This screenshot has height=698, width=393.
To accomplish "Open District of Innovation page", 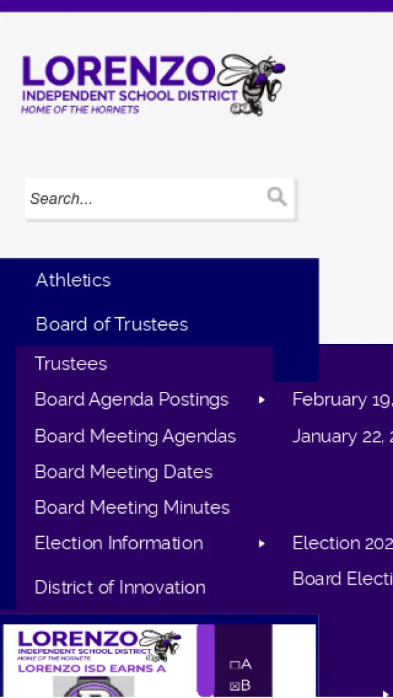I will click(120, 587).
